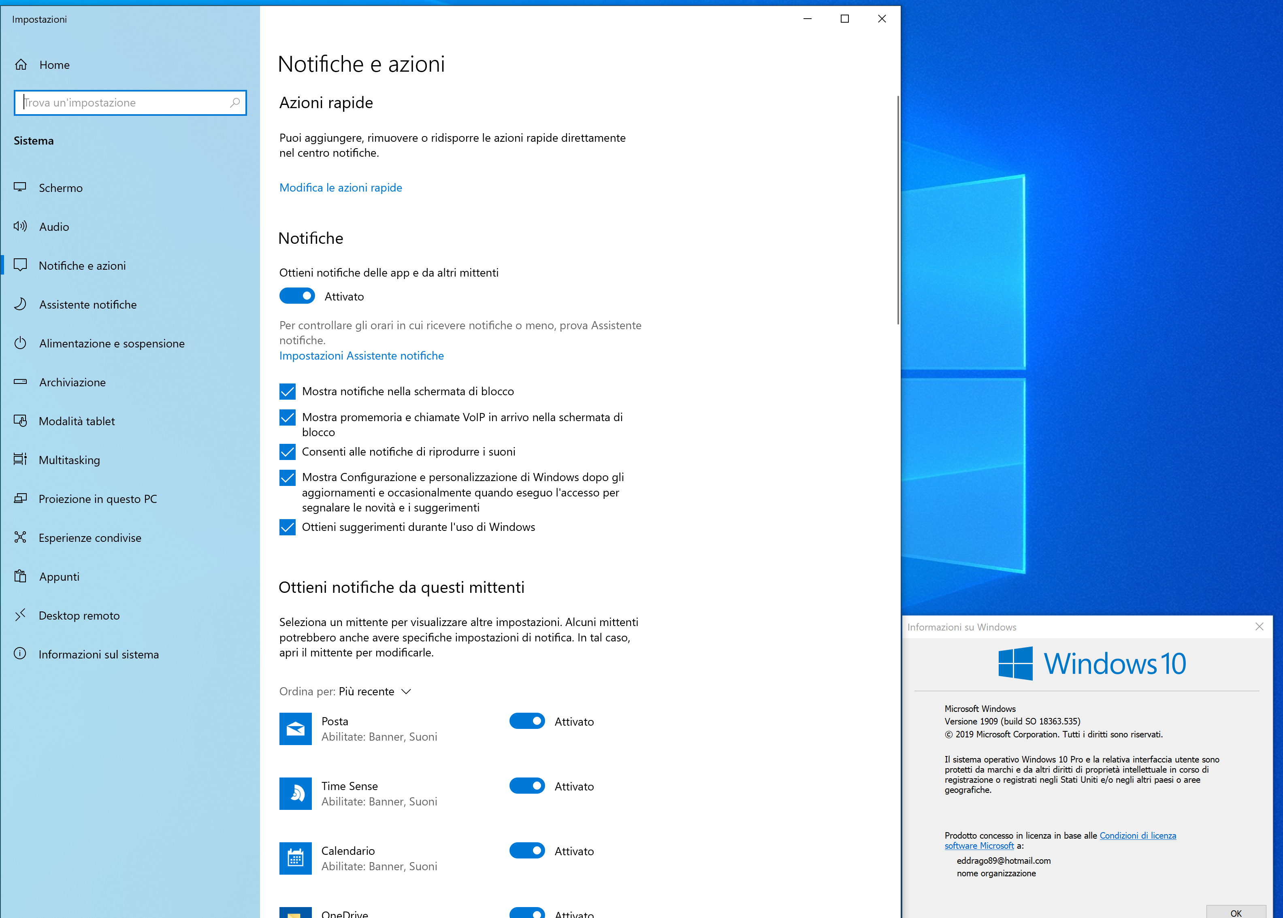This screenshot has width=1283, height=918.
Task: Open Modalità tablet settings
Action: tap(130, 421)
